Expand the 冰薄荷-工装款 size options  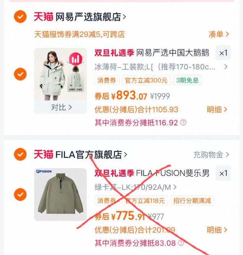(x=161, y=67)
